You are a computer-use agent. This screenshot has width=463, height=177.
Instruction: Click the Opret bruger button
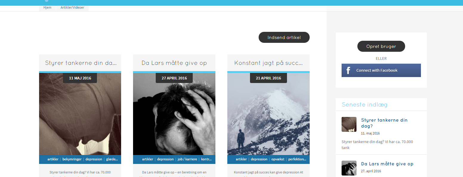(381, 46)
